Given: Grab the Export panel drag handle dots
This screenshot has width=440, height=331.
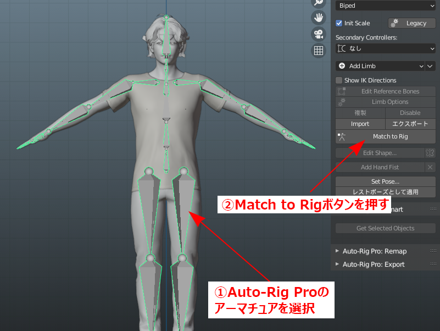Looking at the screenshot, I should coord(433,264).
